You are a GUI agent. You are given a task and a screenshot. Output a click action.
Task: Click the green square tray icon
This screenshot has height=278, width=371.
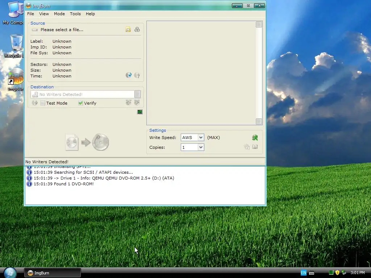[331, 273]
